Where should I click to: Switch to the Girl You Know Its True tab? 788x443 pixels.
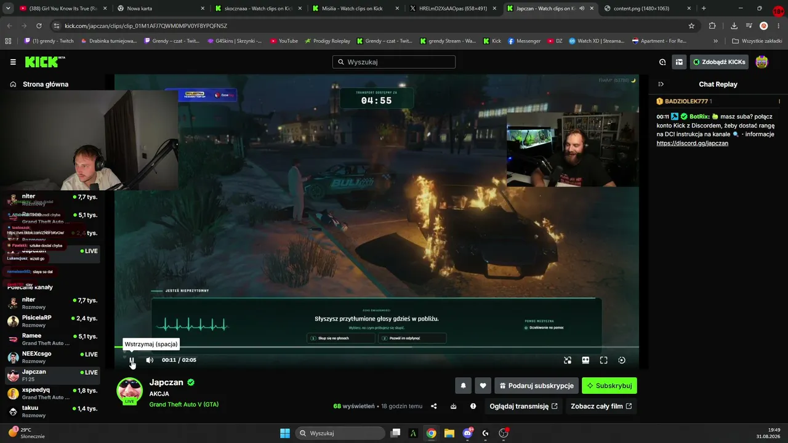pos(63,9)
